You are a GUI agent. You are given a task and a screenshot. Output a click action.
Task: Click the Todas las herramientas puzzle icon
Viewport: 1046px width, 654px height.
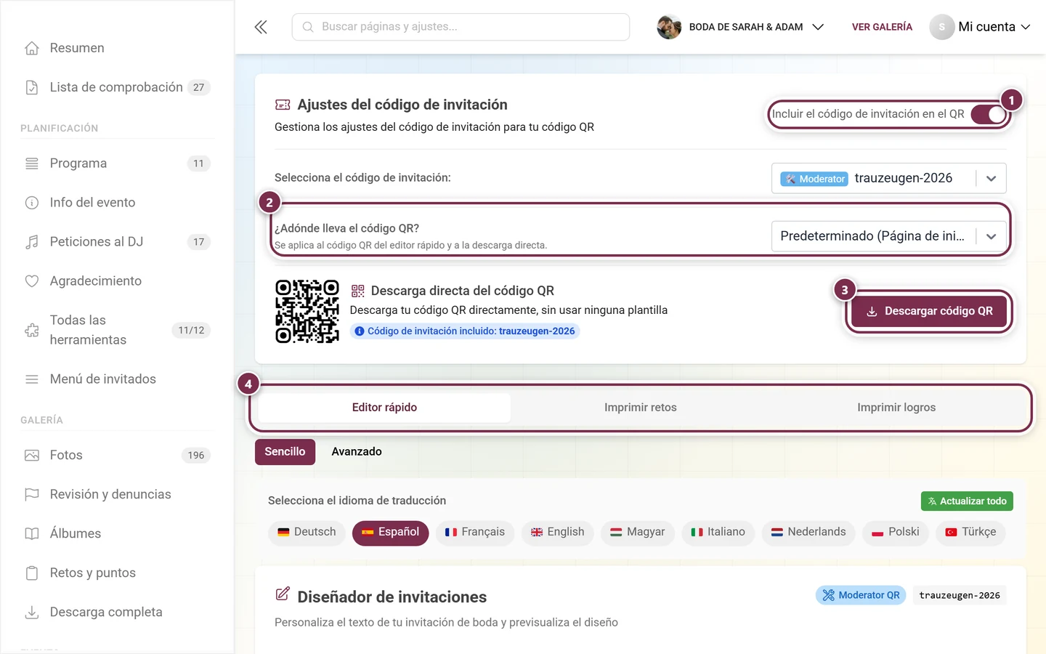(x=32, y=330)
